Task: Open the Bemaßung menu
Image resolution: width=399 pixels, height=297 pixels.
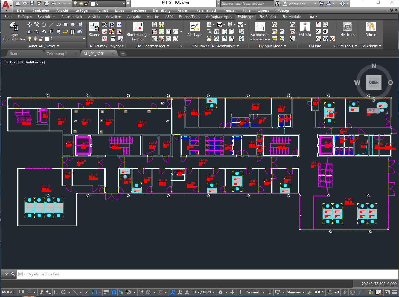Action: (162, 10)
